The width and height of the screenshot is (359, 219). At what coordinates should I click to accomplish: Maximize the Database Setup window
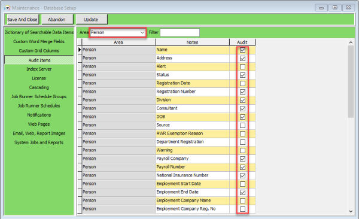pyautogui.click(x=334, y=8)
